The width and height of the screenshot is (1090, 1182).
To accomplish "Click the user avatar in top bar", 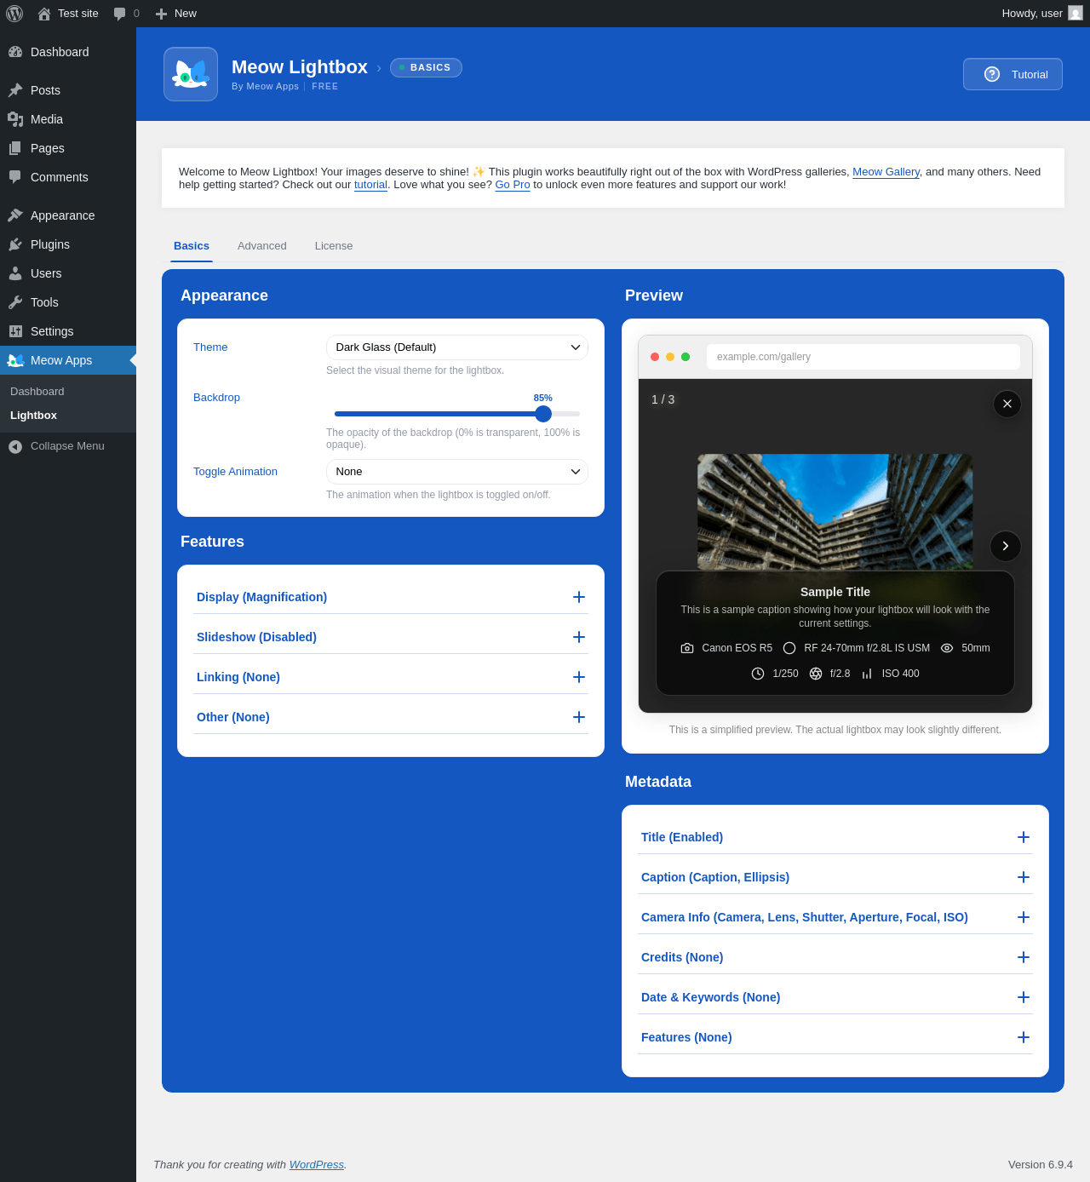I will 1075,14.
